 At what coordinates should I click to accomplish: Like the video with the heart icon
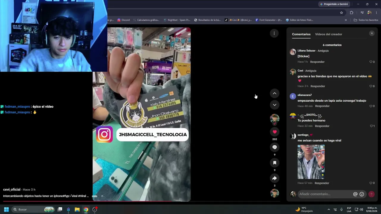274,132
